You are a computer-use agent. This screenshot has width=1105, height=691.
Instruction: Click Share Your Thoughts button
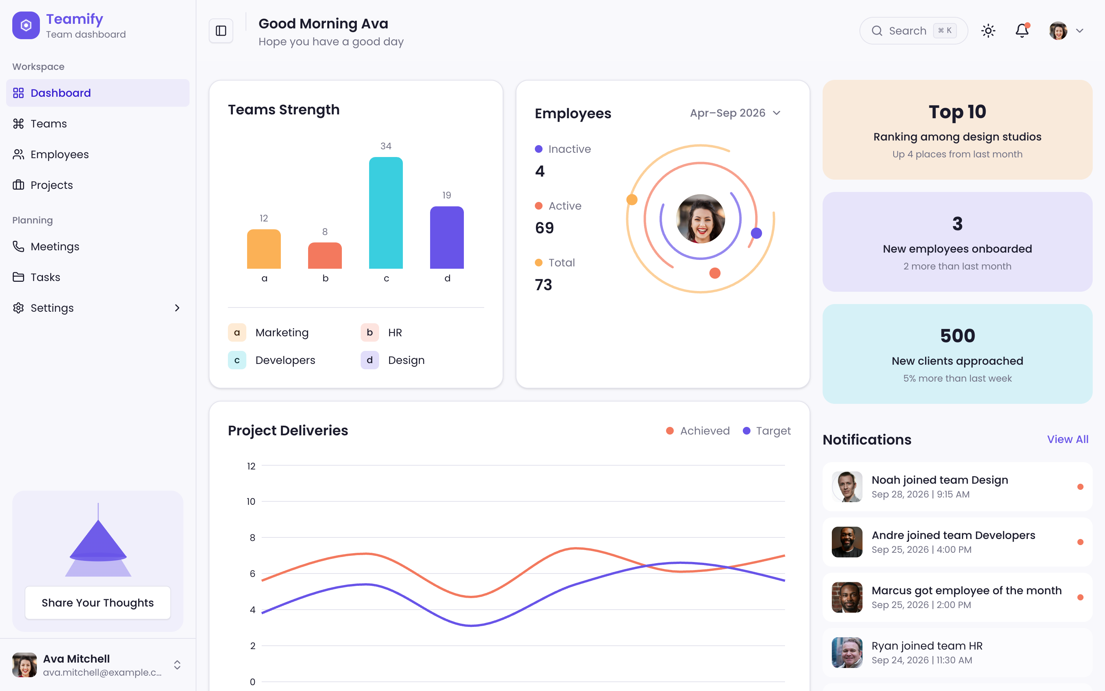pos(98,603)
